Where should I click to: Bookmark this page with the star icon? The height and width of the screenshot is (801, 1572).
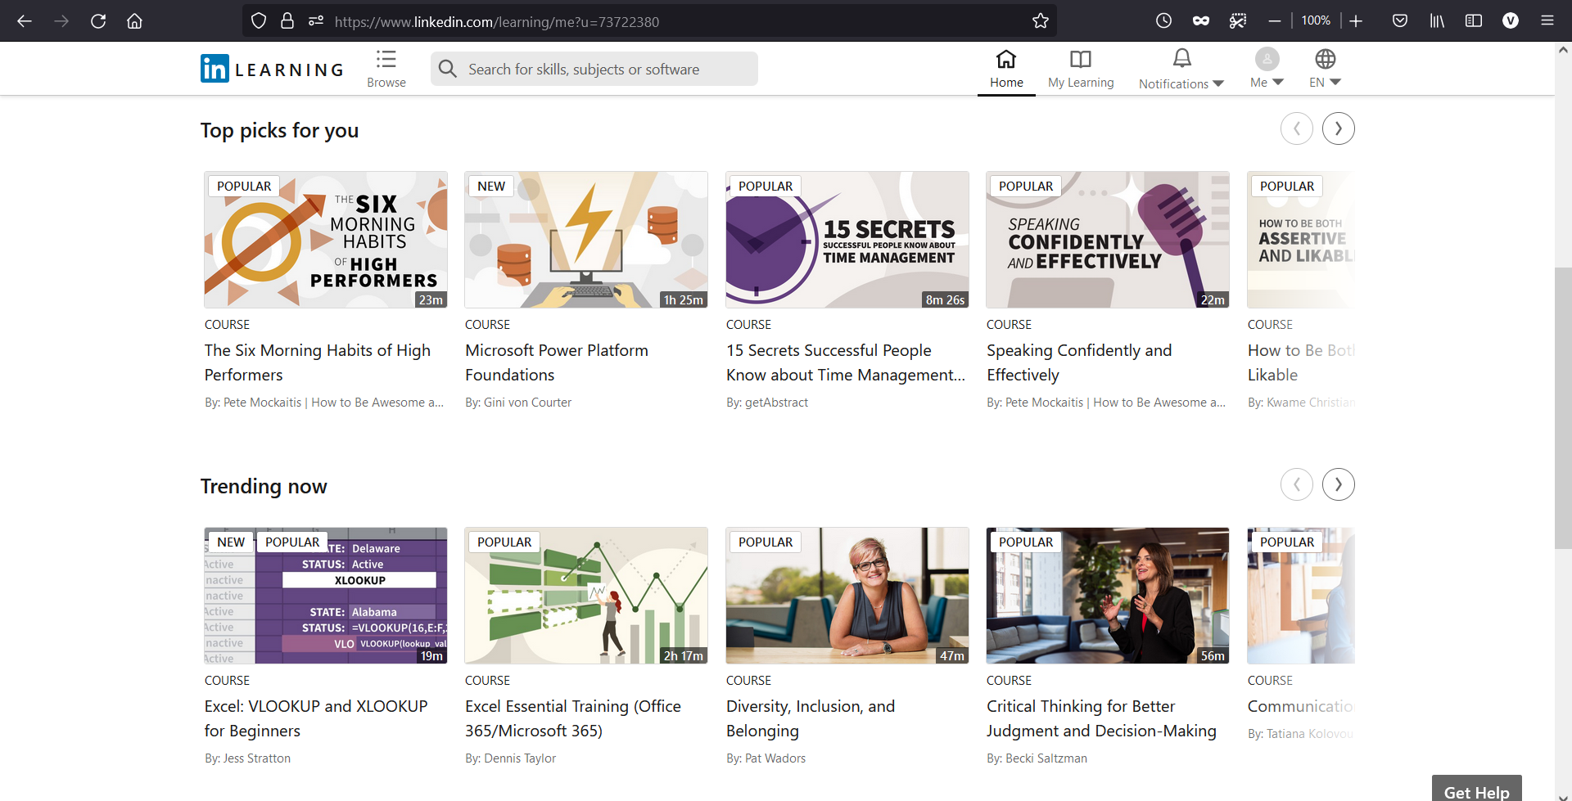1041,21
